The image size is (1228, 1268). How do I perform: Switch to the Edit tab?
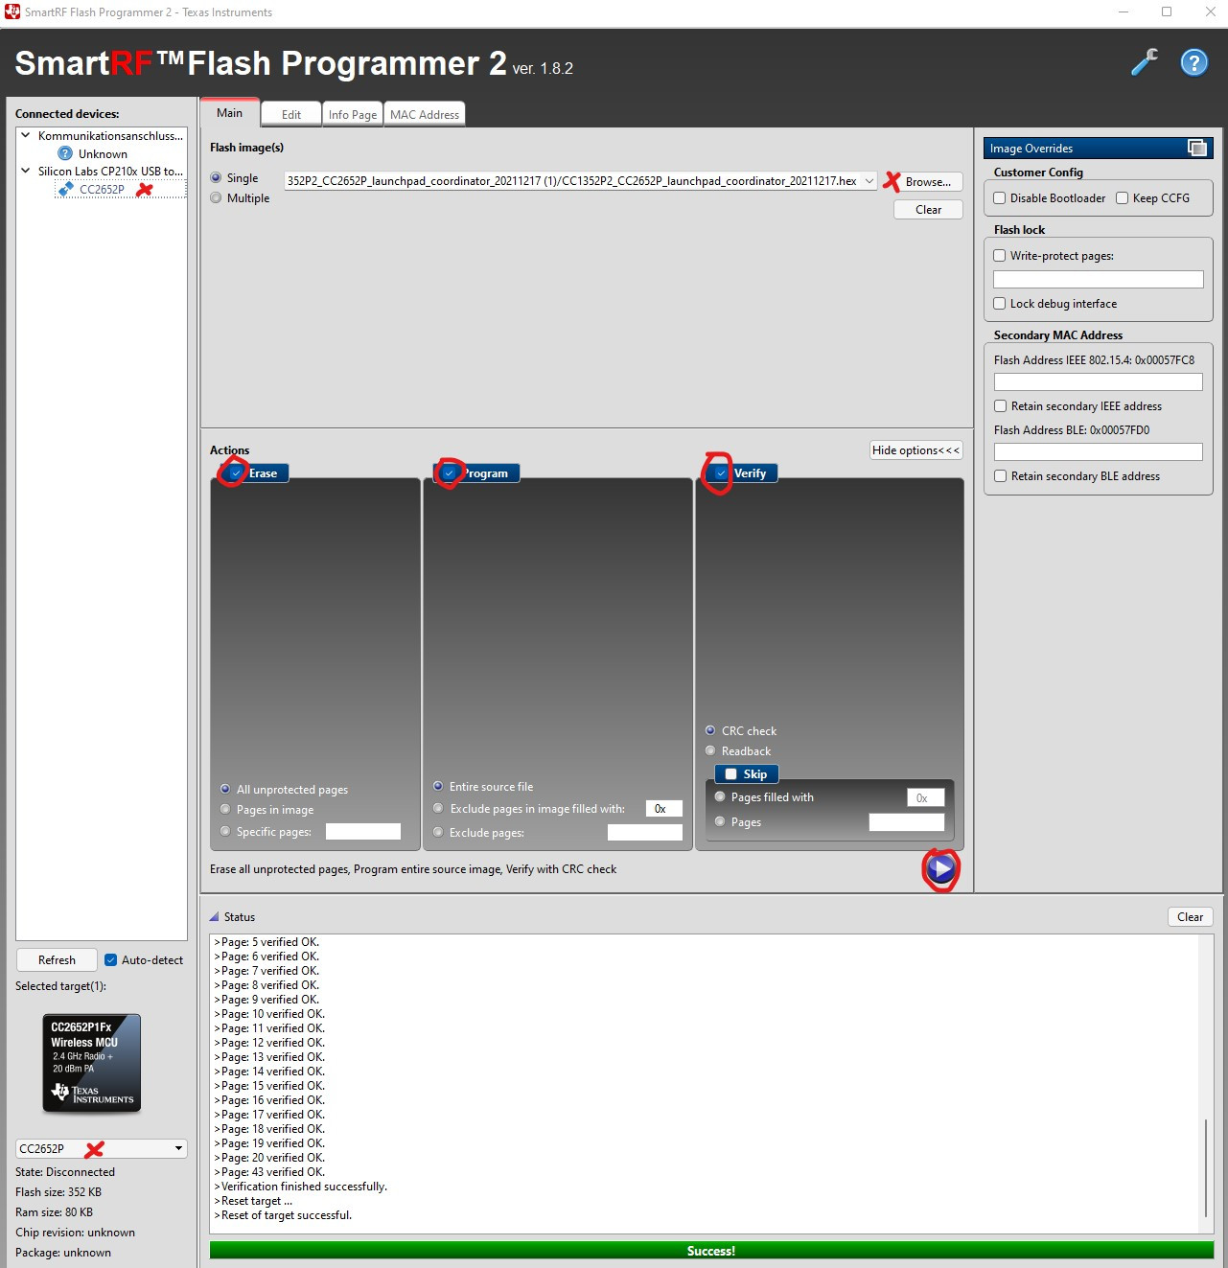[291, 115]
